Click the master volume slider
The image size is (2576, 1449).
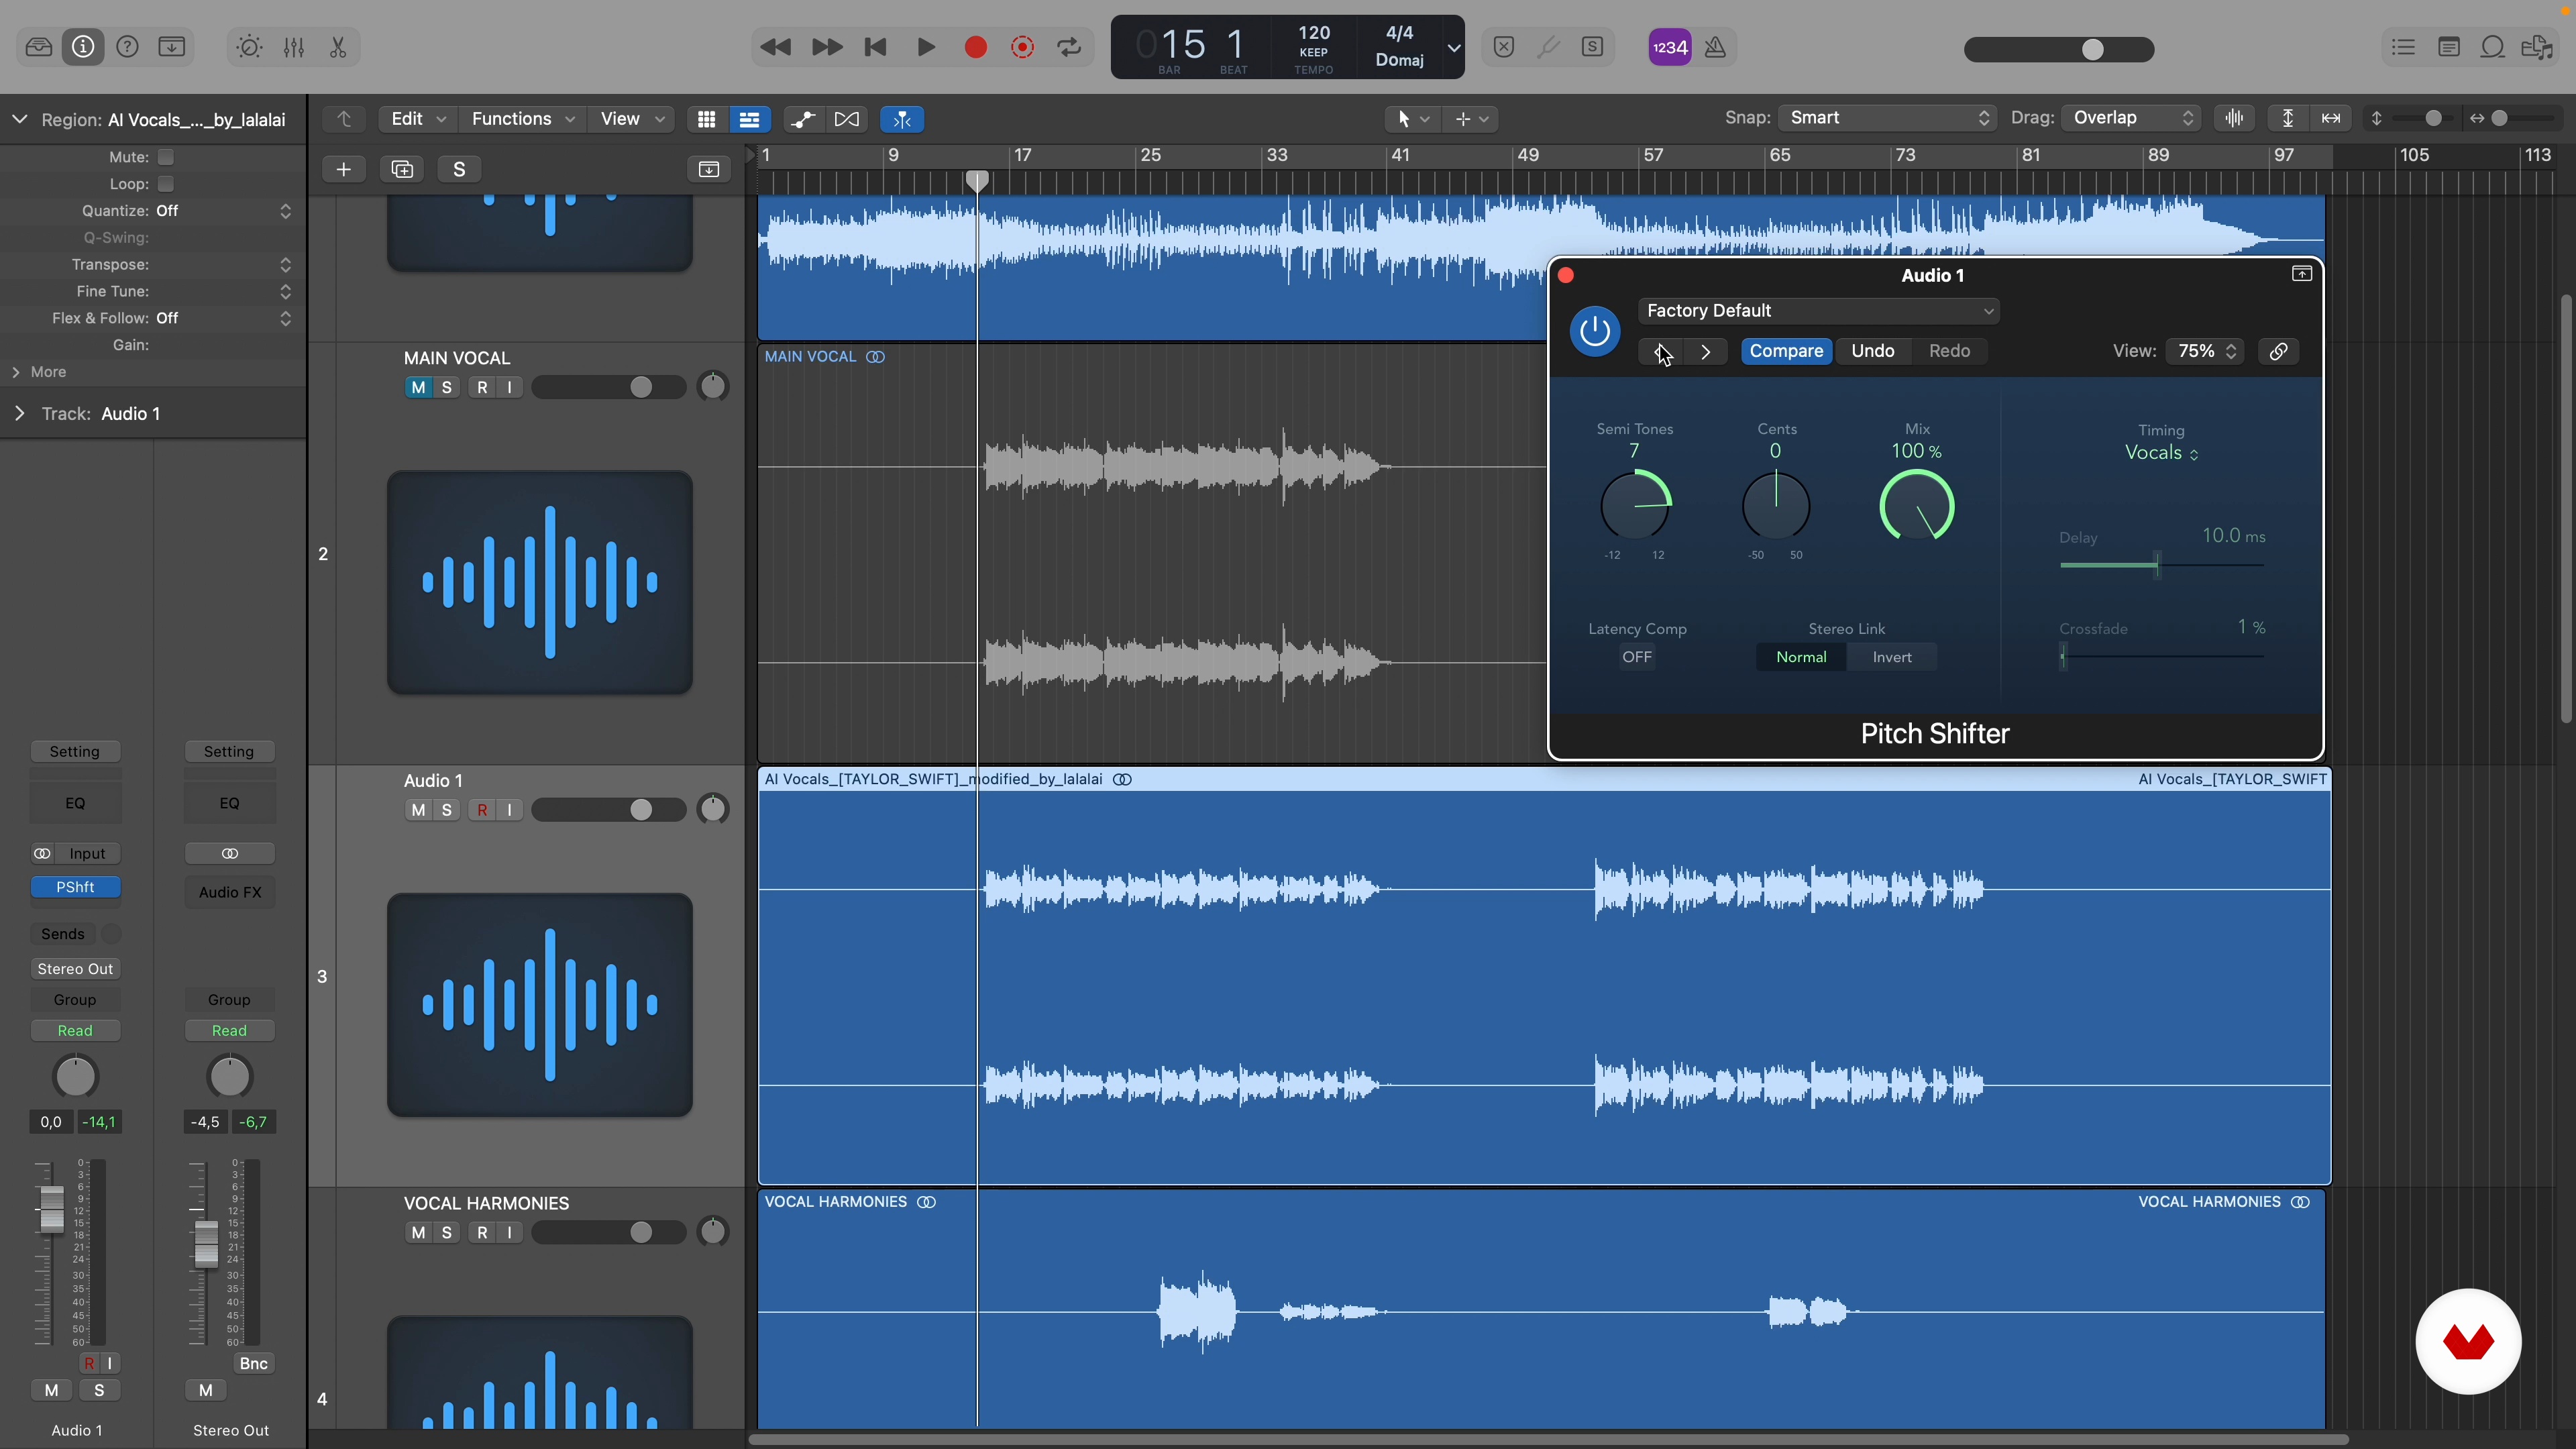point(2059,49)
